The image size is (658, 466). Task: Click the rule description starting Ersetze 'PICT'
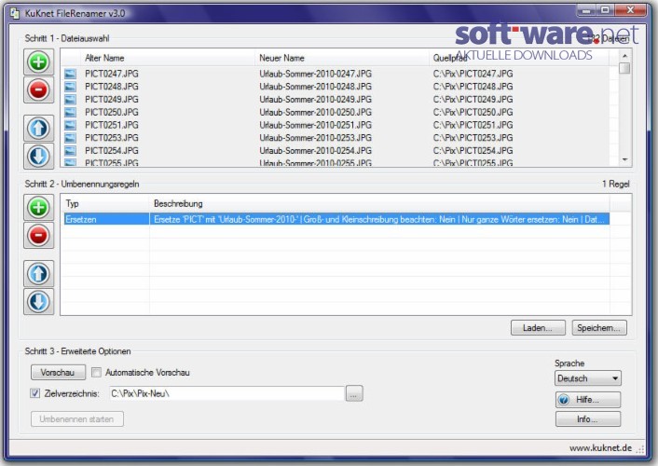(x=379, y=219)
